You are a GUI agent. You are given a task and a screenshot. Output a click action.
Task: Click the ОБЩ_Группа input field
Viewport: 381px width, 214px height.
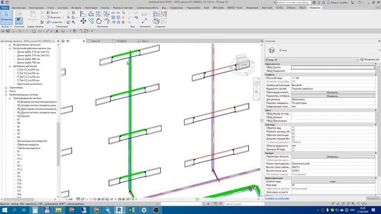[x=333, y=67]
